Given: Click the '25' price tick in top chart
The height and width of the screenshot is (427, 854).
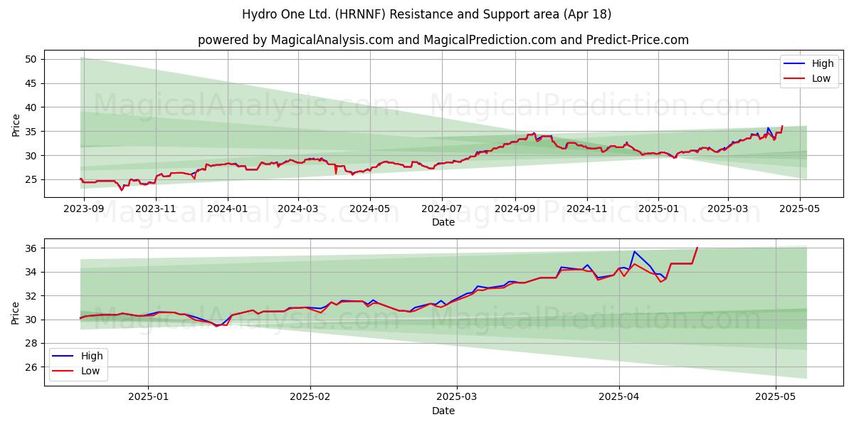Looking at the screenshot, I should pos(32,180).
